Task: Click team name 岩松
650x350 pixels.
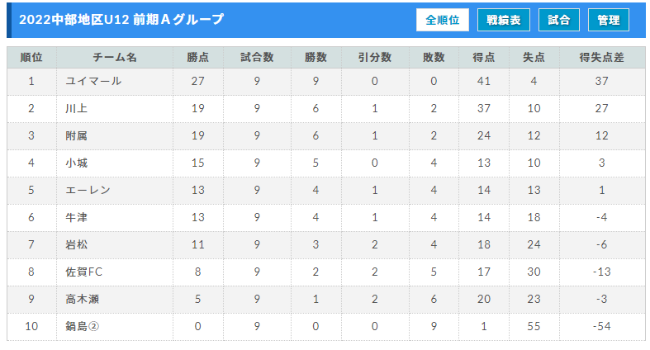Action: [x=77, y=244]
